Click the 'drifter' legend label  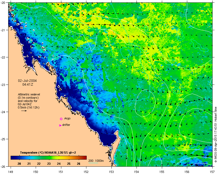[66, 125]
